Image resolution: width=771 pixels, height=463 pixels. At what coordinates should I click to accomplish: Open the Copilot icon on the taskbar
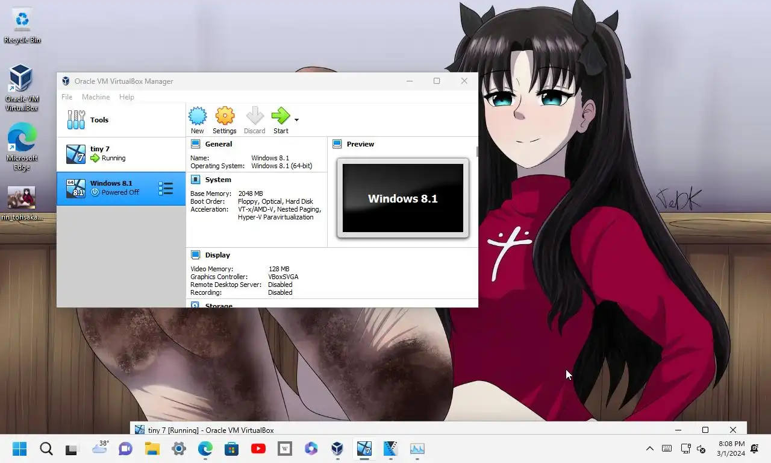point(311,449)
